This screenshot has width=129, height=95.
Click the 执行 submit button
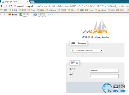click(116, 87)
